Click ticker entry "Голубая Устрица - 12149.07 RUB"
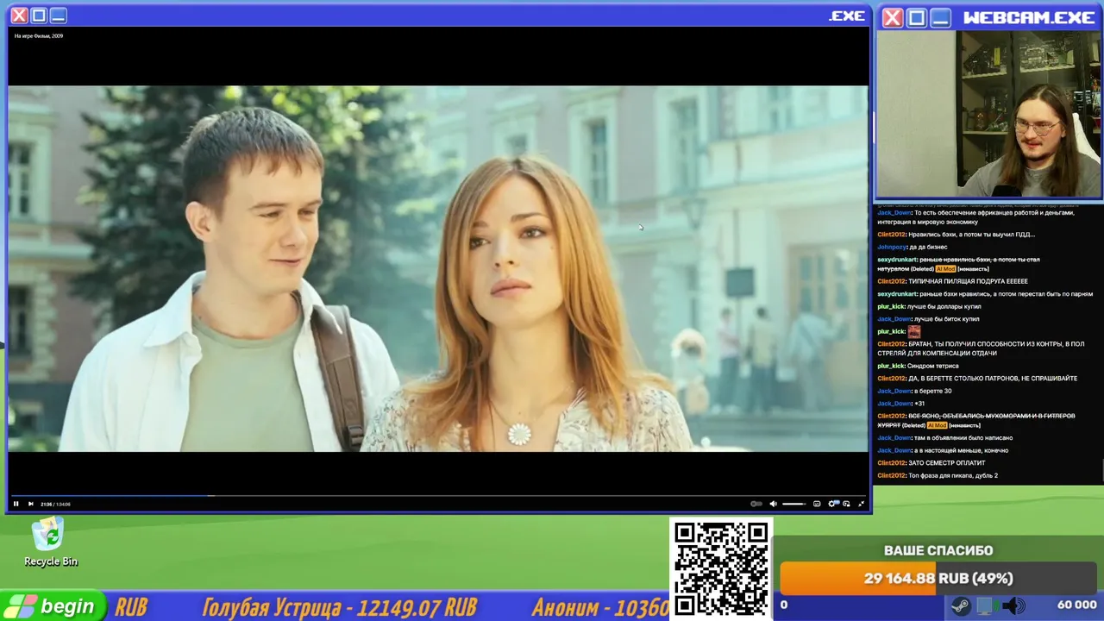 tap(340, 607)
